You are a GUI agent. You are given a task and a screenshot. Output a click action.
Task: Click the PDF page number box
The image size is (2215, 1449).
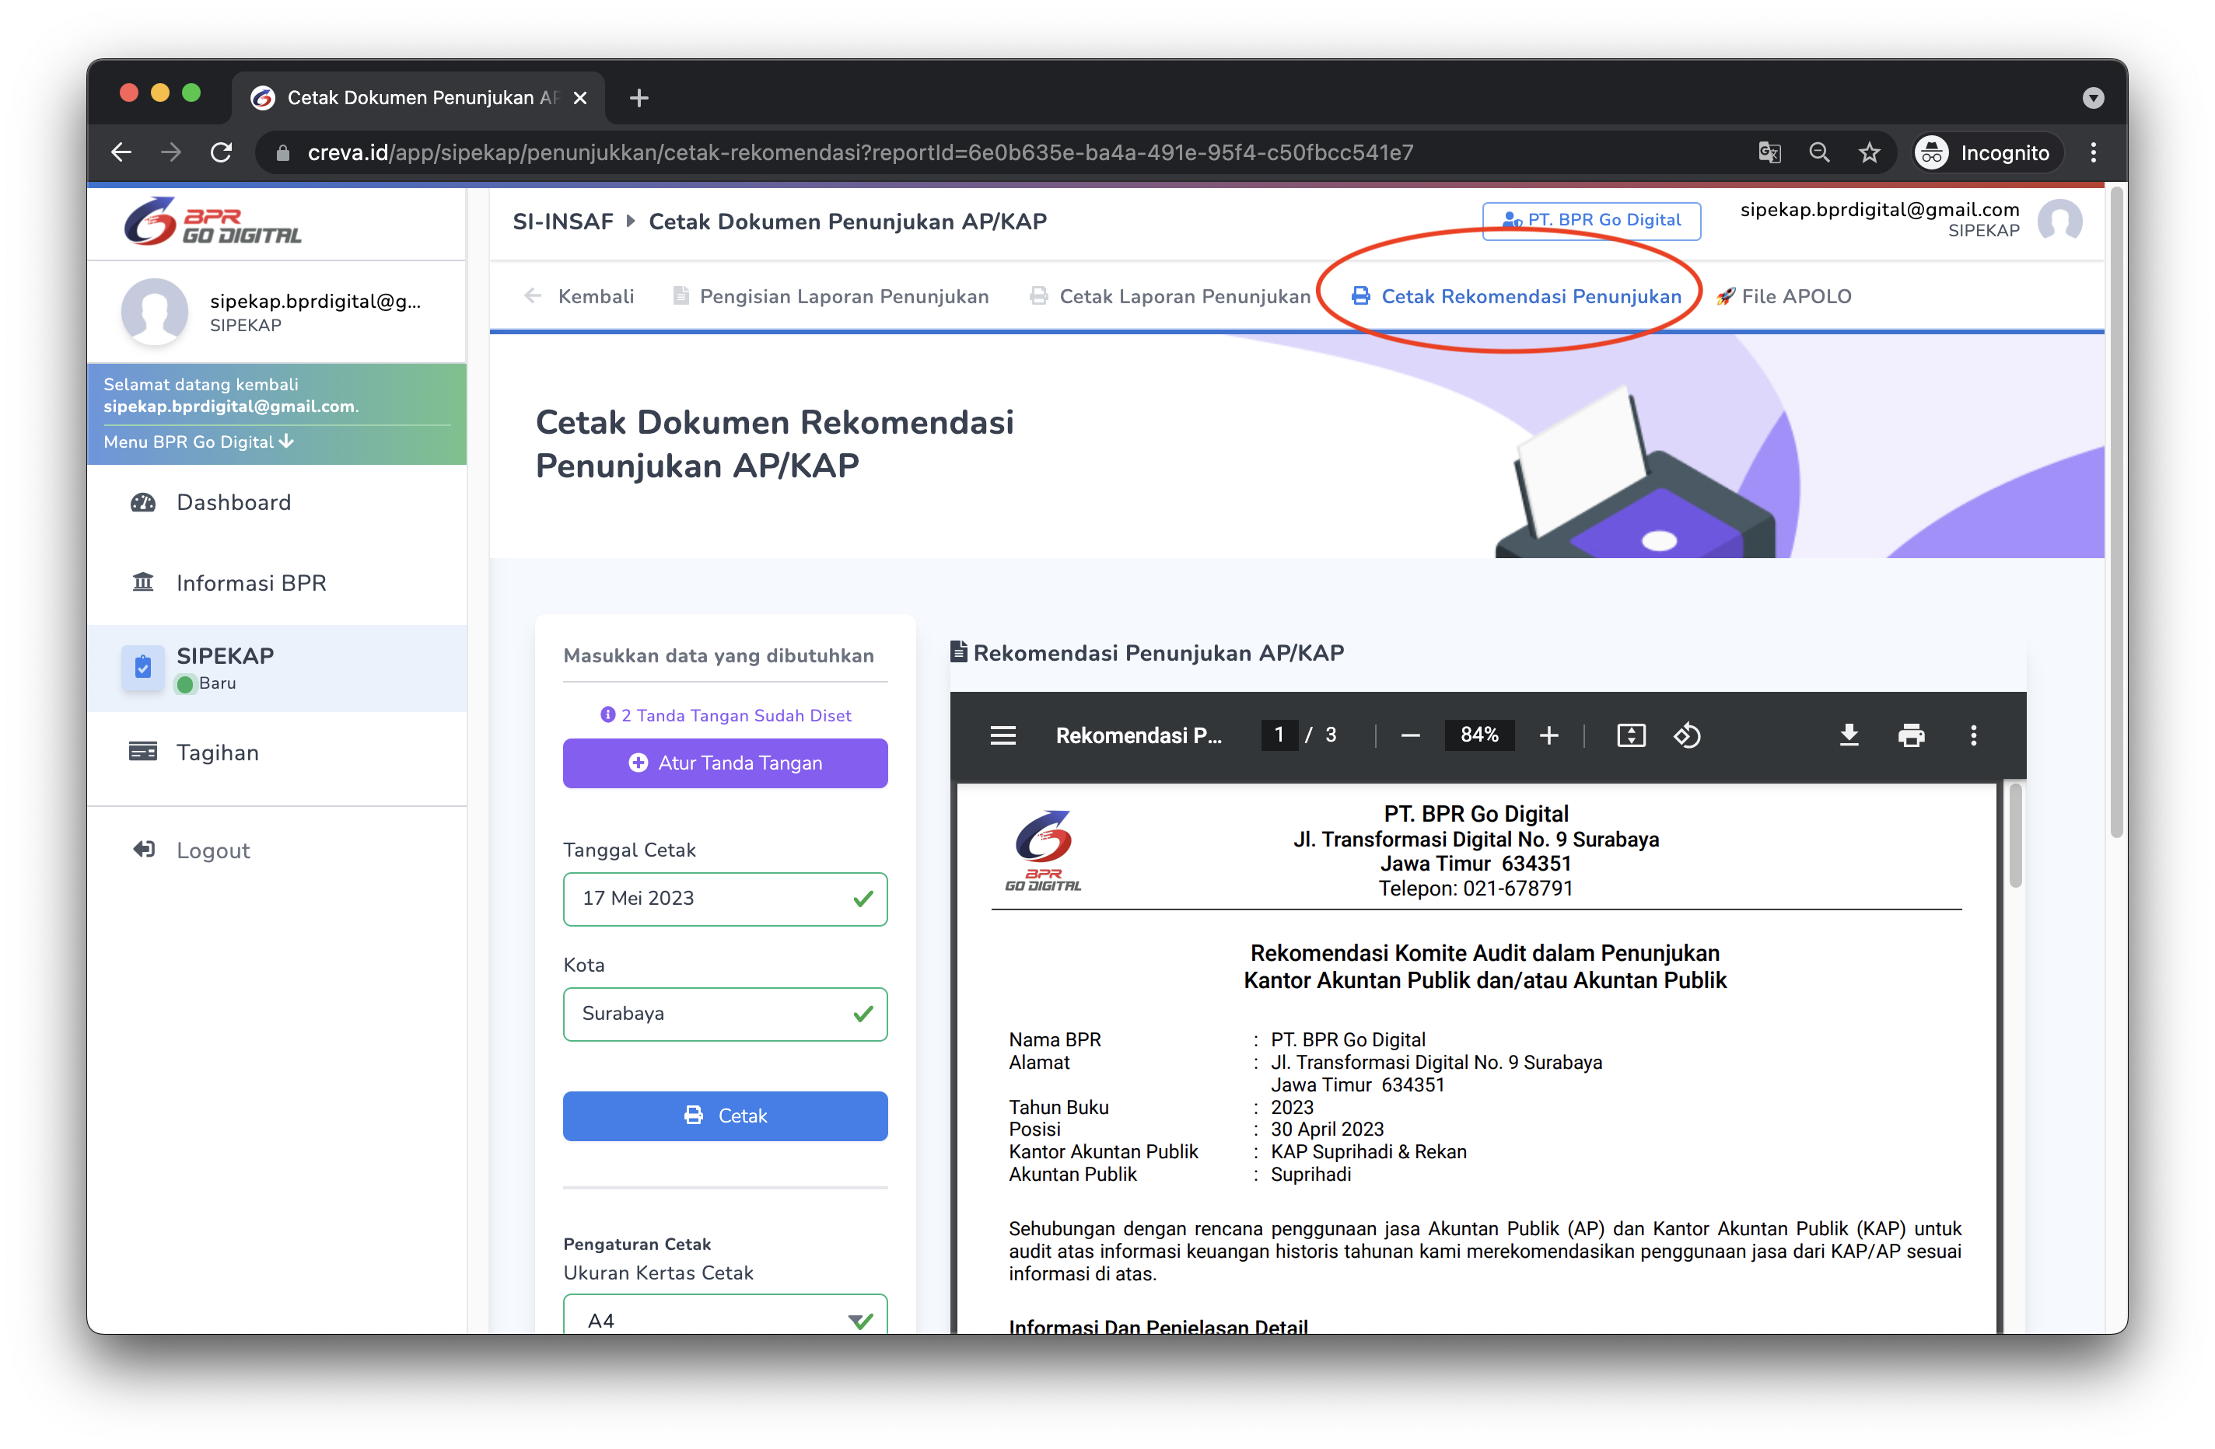tap(1279, 735)
